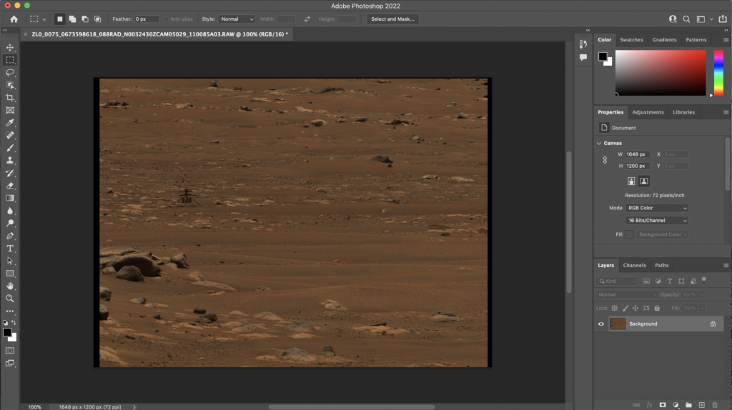Screen dimensions: 732x410
Task: Open the Mode dropdown showing RGB Color
Action: [x=657, y=208]
